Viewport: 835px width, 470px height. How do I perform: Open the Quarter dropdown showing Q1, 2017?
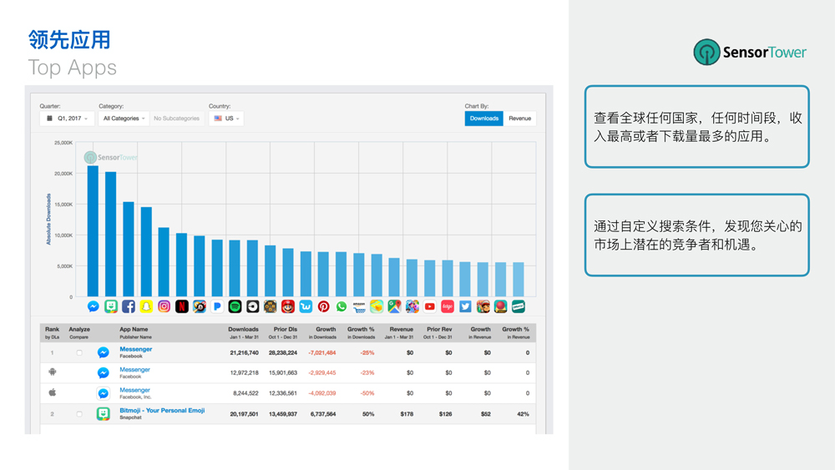pyautogui.click(x=67, y=119)
